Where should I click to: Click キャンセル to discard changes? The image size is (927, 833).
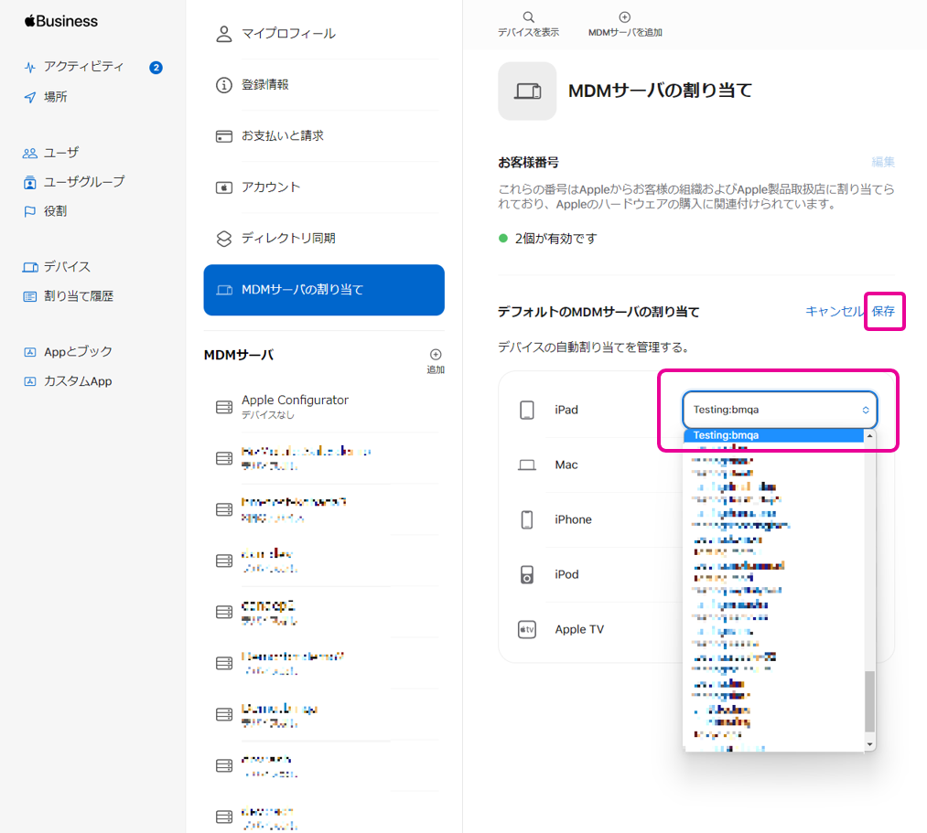coord(834,311)
